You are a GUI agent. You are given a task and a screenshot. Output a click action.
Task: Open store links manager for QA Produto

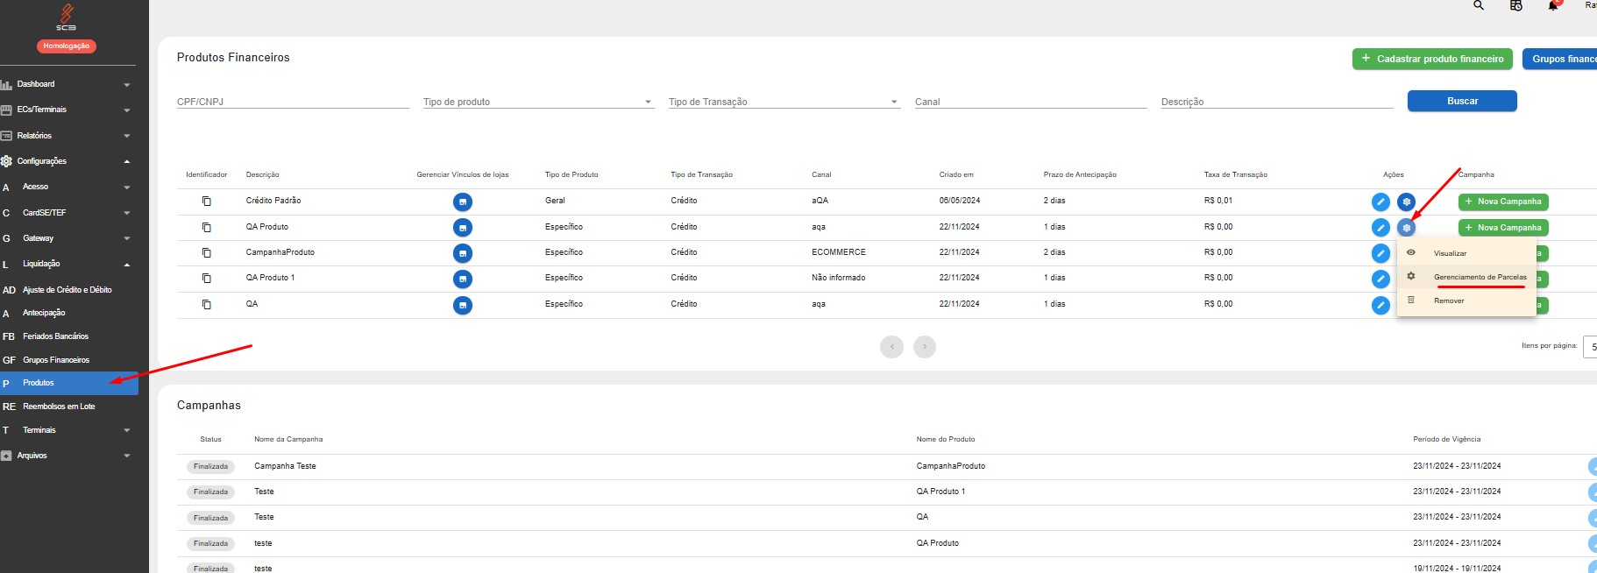click(463, 228)
